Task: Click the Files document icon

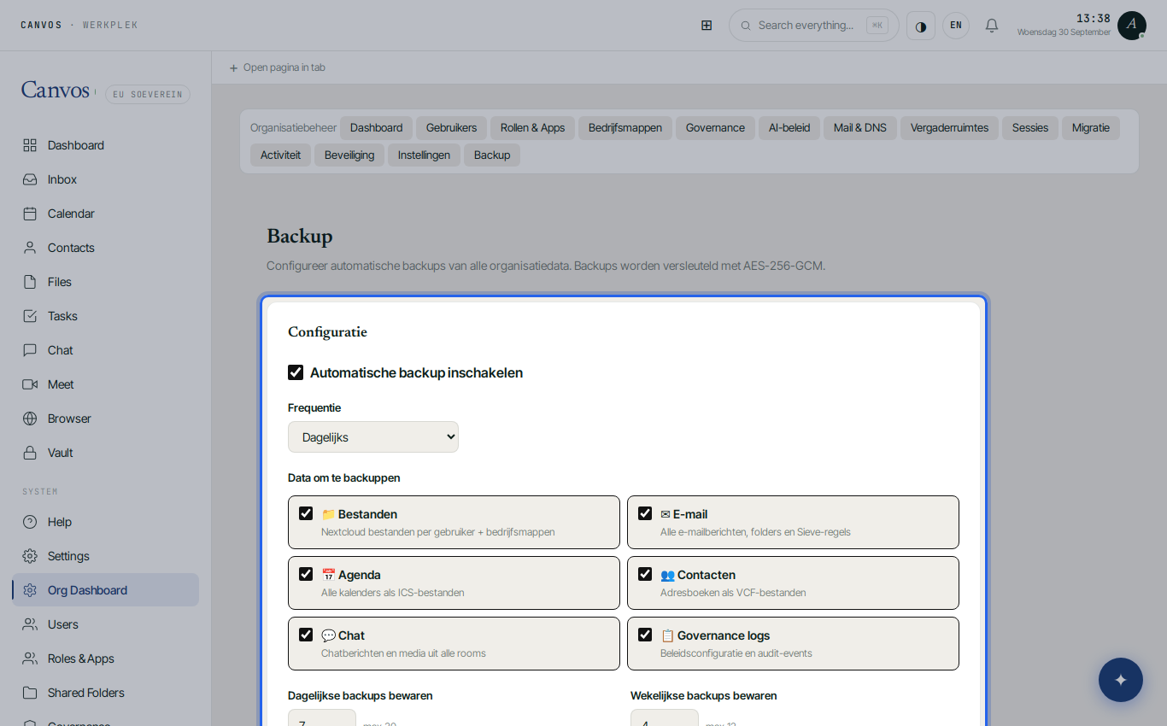Action: coord(30,282)
